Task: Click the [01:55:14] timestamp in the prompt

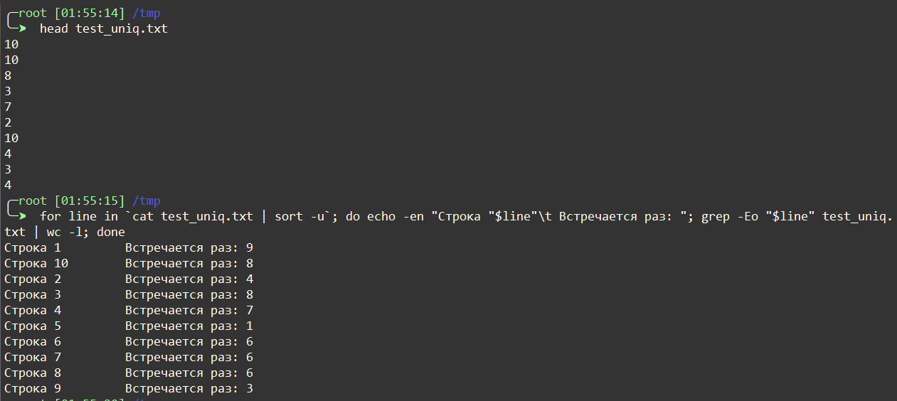Action: tap(90, 13)
